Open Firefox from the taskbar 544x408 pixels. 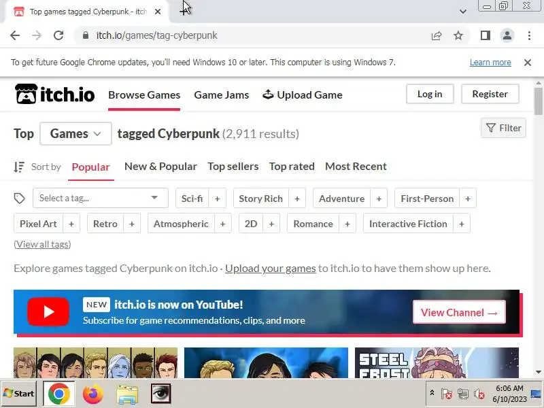(92, 394)
